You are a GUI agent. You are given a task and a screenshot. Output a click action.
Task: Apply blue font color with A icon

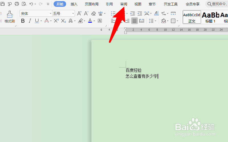[90, 21]
